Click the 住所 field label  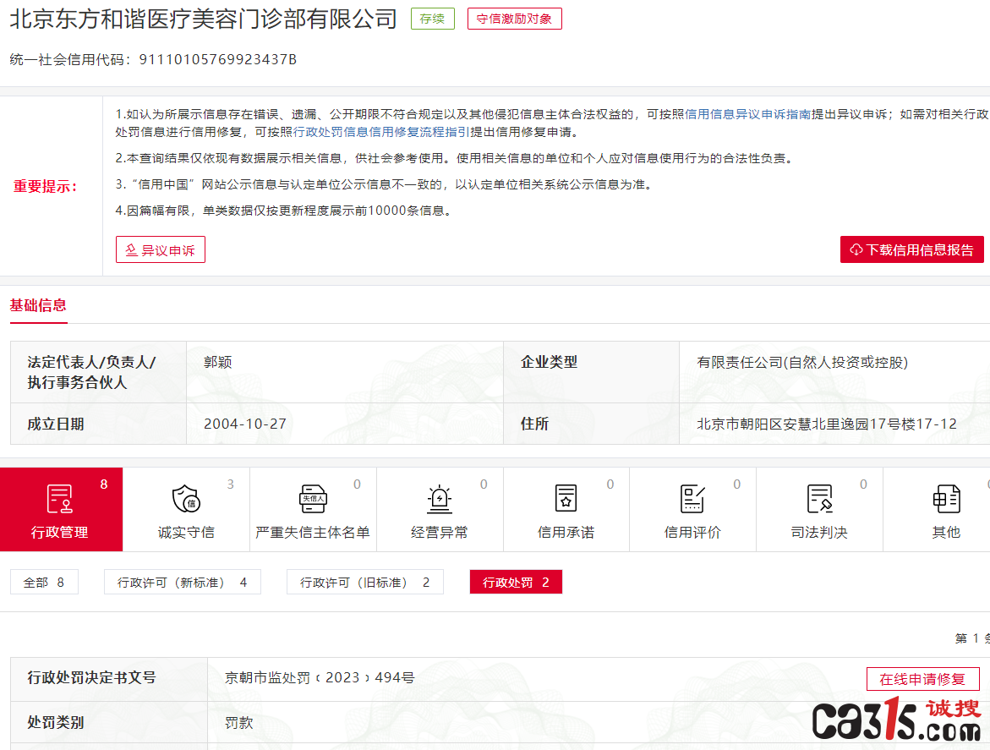pyautogui.click(x=534, y=424)
